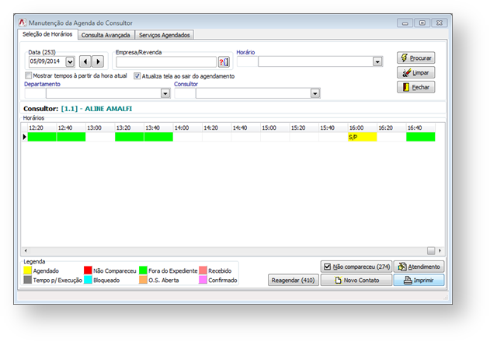Screen dimensions: 490x342
Task: Click the magenta Confirmado legend swatch
Action: [x=203, y=280]
